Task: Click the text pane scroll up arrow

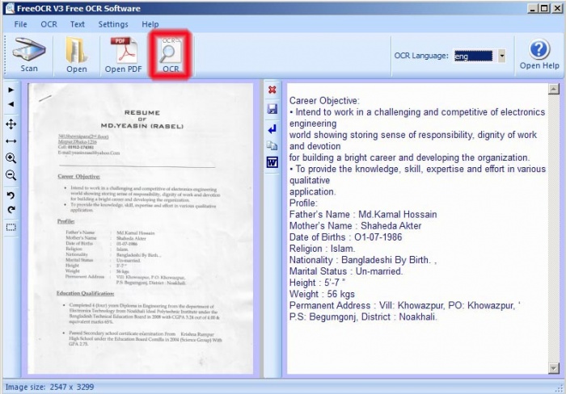Action: 553,89
